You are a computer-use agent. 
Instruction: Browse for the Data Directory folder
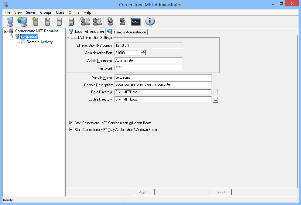[215, 92]
